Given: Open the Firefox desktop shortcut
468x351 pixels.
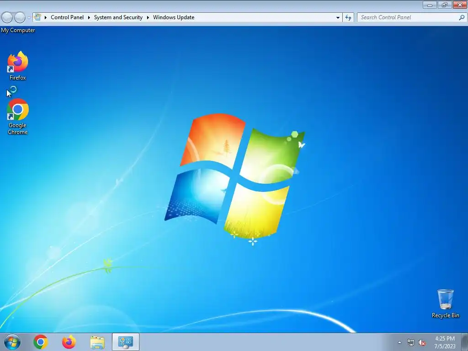Looking at the screenshot, I should [x=18, y=66].
